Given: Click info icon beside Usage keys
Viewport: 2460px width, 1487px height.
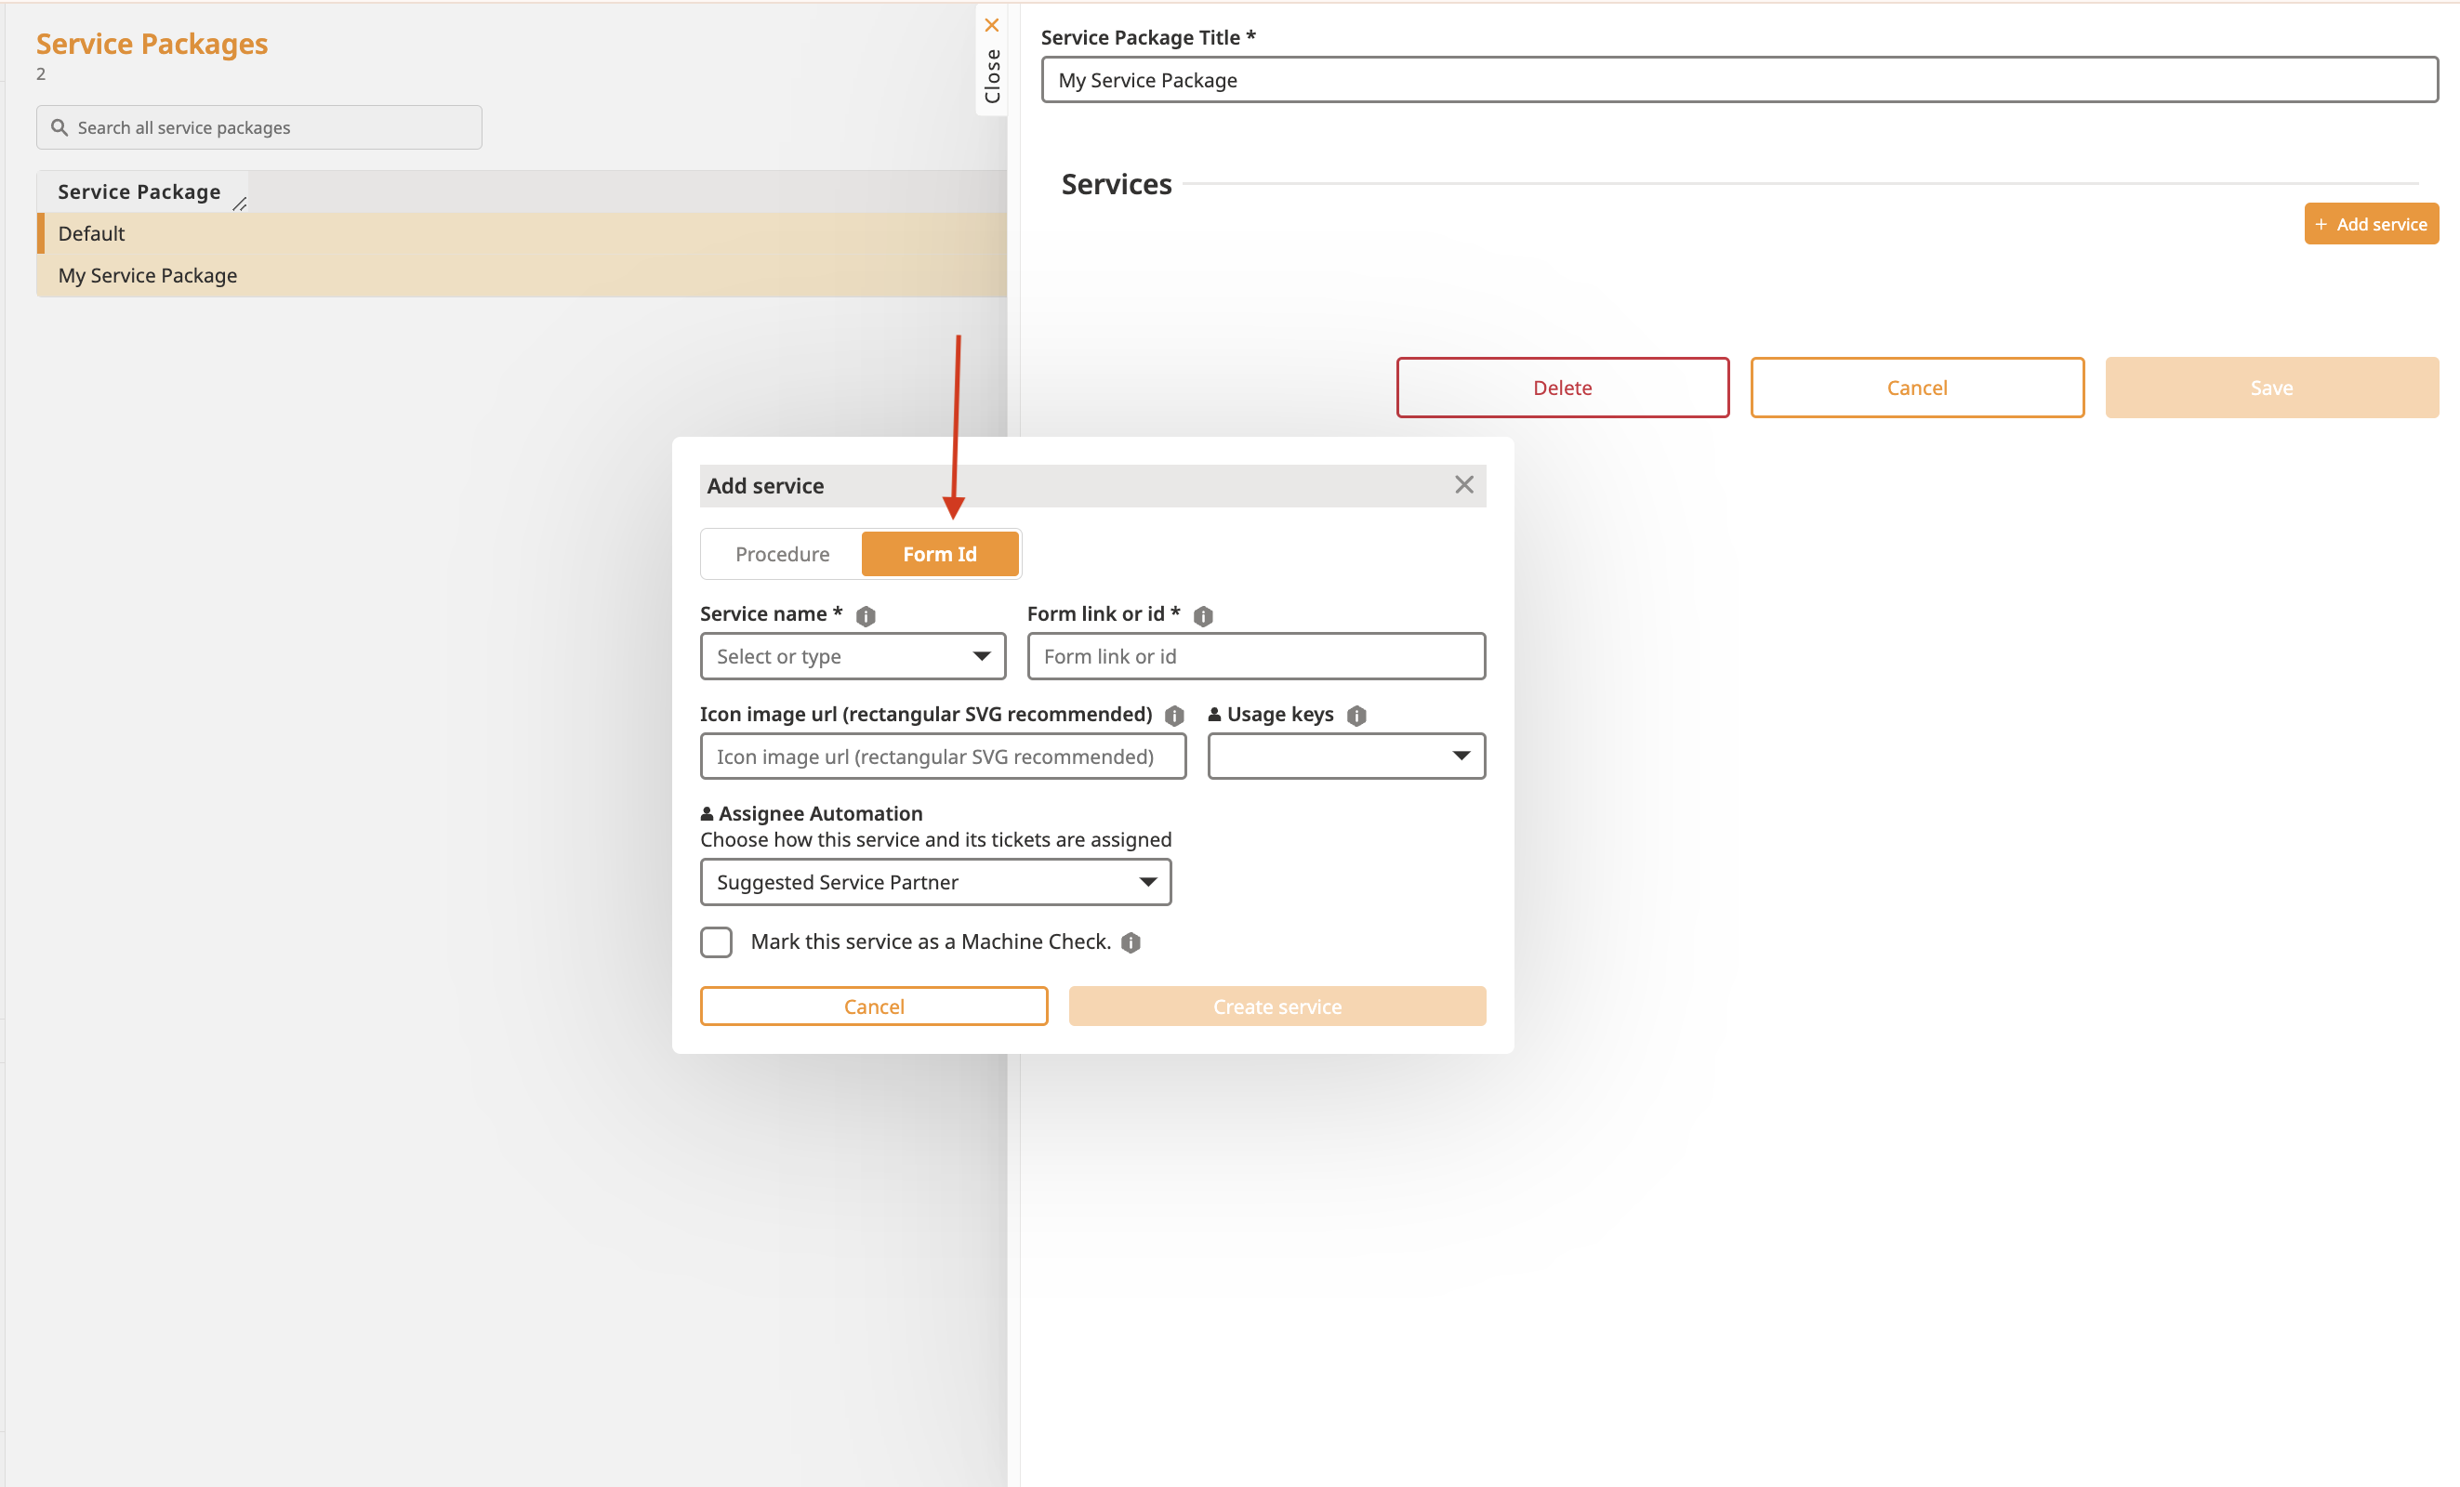Looking at the screenshot, I should coord(1356,716).
